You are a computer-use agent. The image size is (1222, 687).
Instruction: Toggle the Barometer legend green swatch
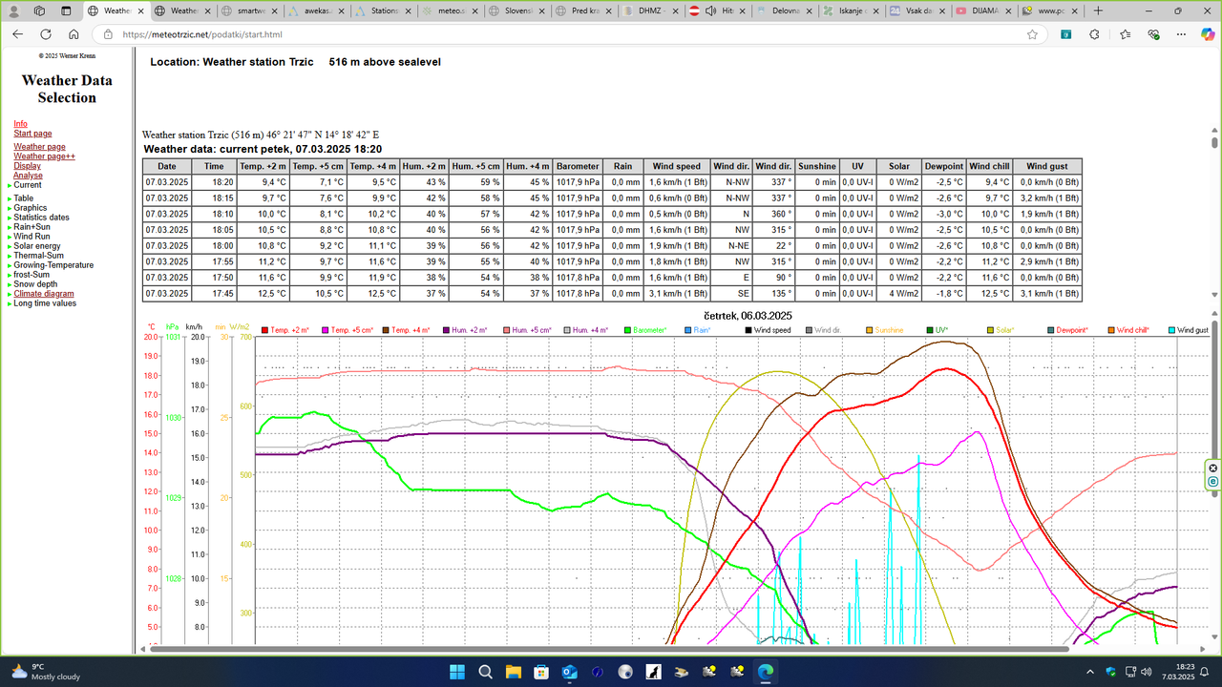(x=627, y=330)
